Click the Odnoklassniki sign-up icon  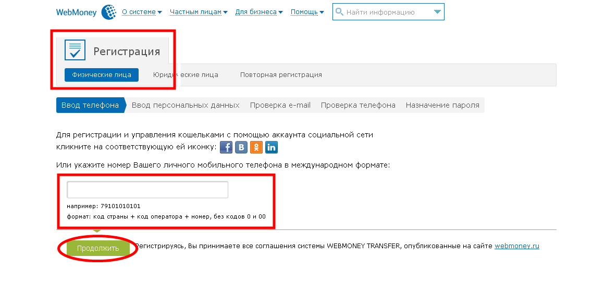(256, 147)
